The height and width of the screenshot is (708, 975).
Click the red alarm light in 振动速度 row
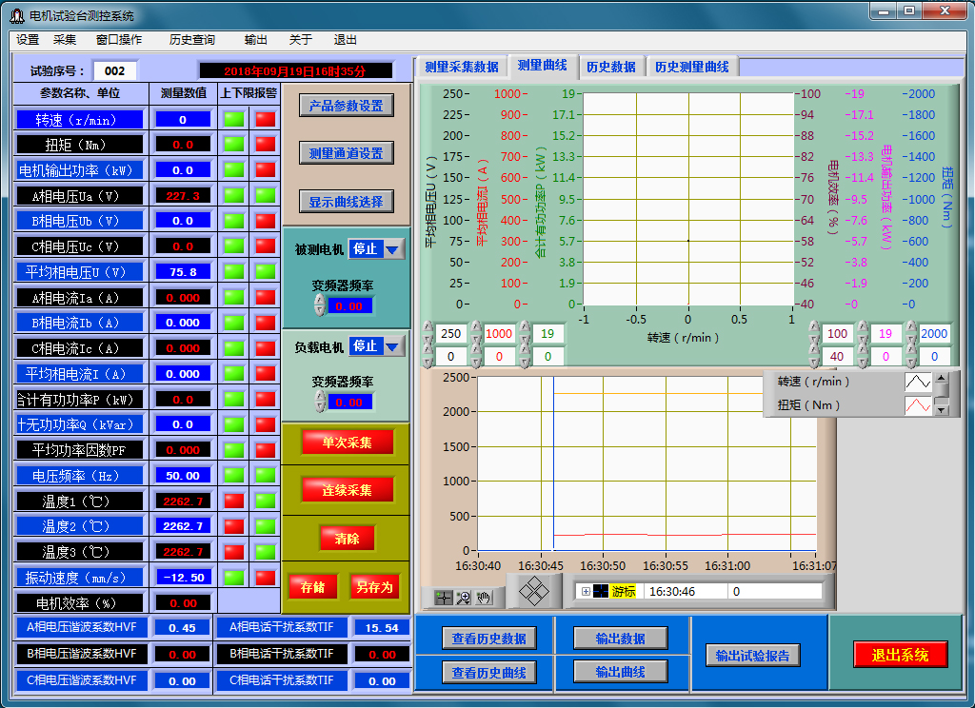coord(266,578)
